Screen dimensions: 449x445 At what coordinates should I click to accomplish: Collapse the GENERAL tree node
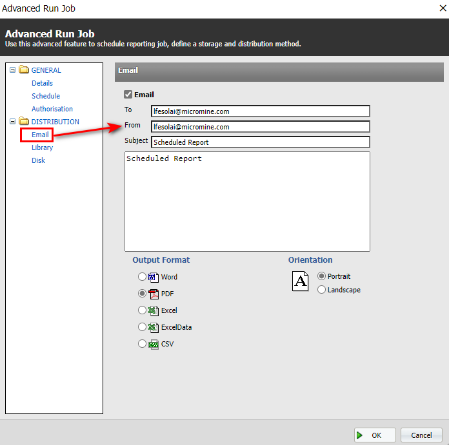(12, 70)
